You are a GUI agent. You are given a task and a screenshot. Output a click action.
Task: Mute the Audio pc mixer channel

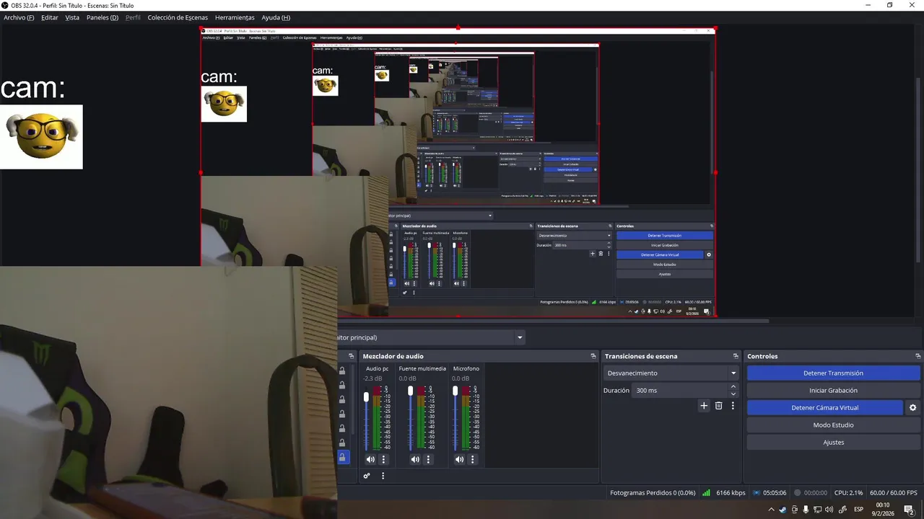tap(370, 459)
